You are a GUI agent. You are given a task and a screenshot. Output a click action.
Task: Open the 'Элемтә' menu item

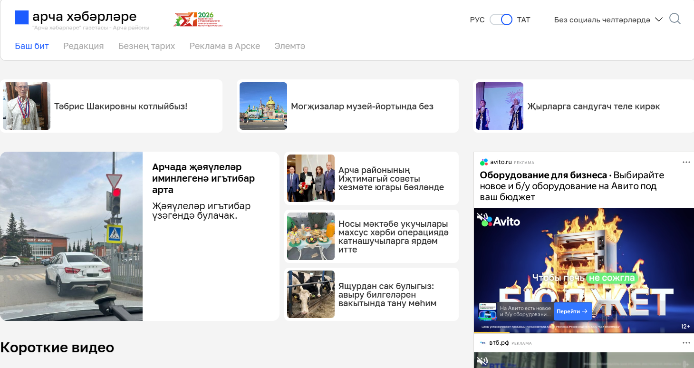click(x=290, y=46)
